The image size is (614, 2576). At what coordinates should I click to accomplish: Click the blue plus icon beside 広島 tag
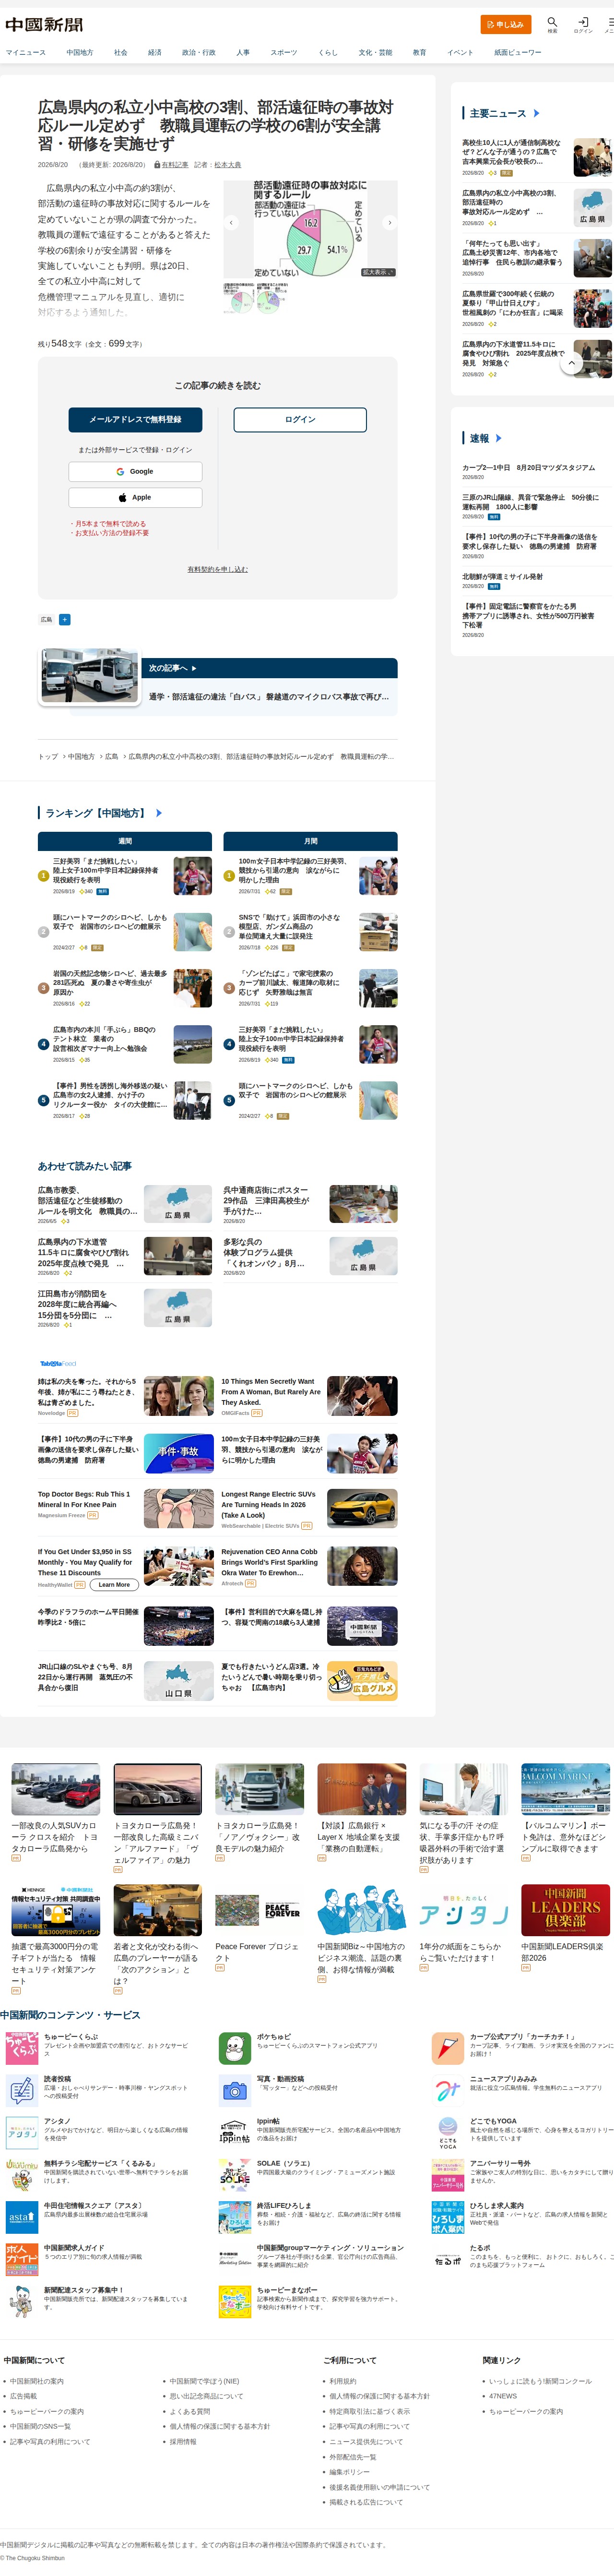tap(65, 619)
